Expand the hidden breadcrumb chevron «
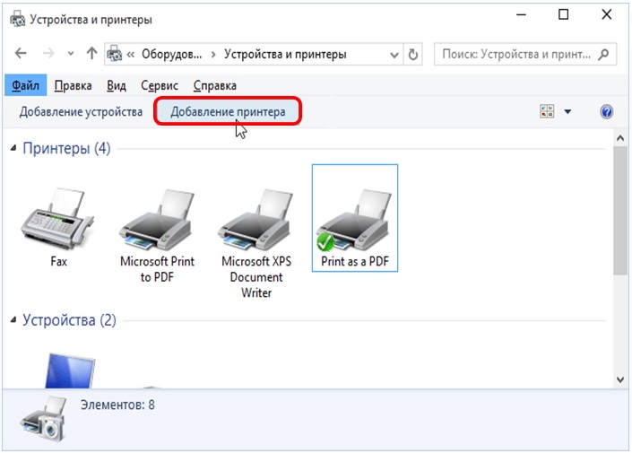 tap(130, 54)
